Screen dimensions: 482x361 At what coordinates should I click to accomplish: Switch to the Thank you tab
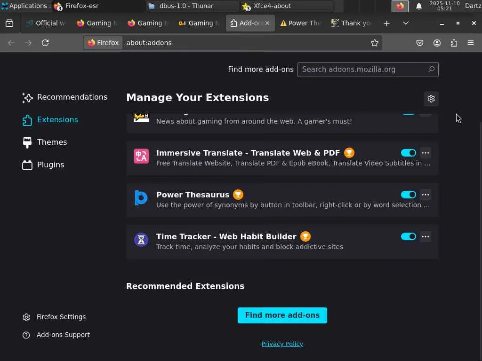coord(352,23)
